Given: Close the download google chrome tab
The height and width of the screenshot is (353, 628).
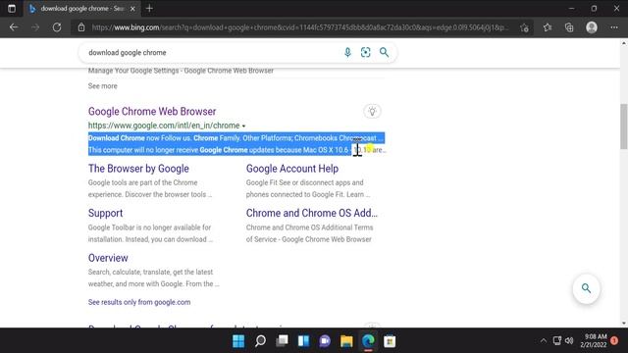Looking at the screenshot, I should pos(132,9).
